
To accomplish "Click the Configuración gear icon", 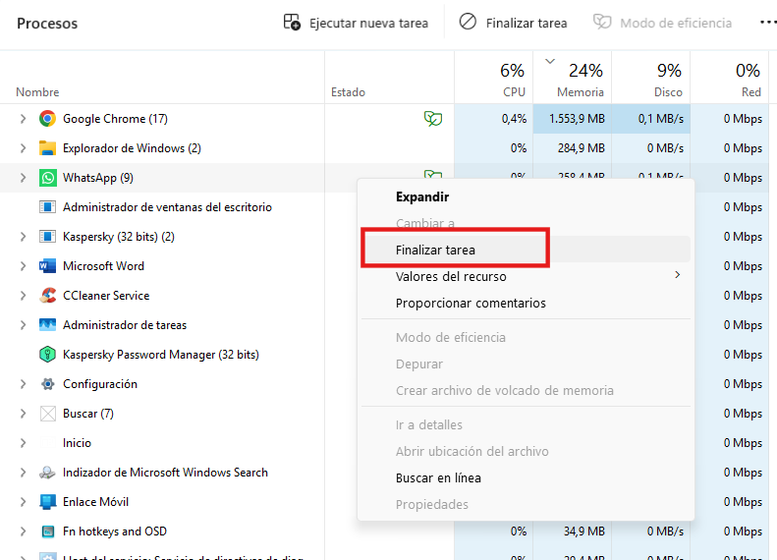I will (x=47, y=384).
